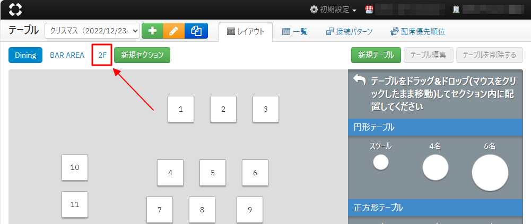The image size is (531, 224).
Task: Select the 2F section
Action: click(102, 55)
